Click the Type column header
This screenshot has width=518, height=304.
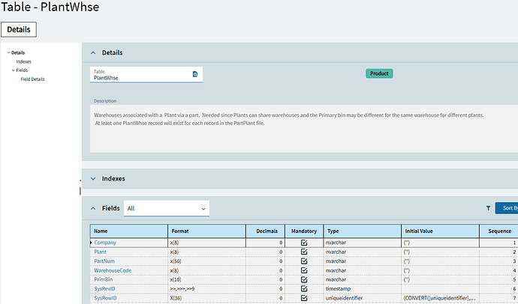pos(363,231)
